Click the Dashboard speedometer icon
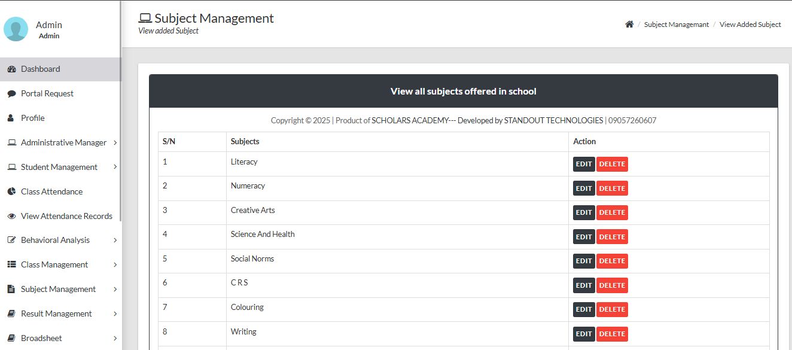 pyautogui.click(x=11, y=69)
